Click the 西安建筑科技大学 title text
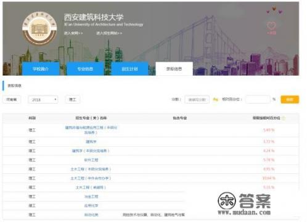 [x=94, y=17]
